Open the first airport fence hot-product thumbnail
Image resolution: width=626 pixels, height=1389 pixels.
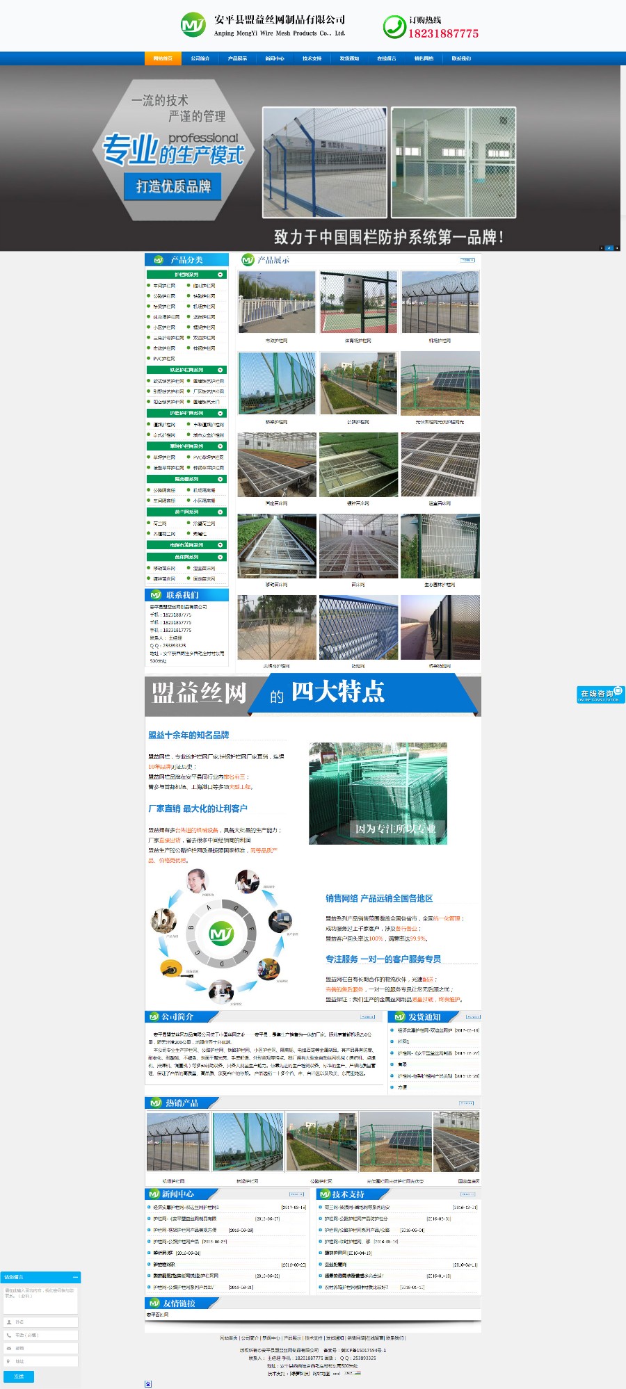click(x=178, y=1144)
